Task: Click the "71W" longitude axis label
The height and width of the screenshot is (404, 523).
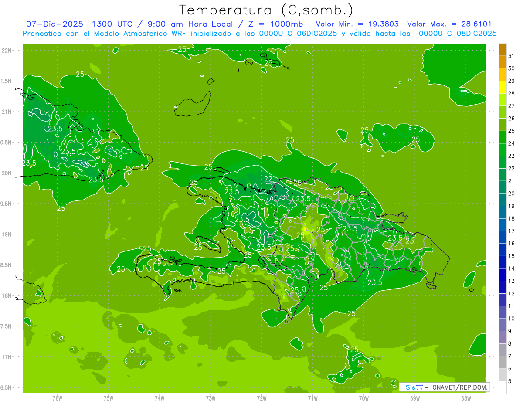Action: (x=312, y=398)
